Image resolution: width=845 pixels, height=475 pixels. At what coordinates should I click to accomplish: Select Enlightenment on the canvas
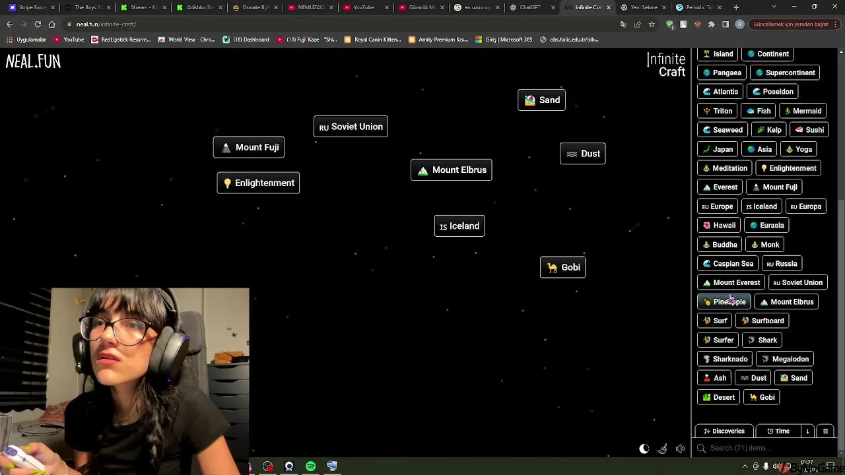coord(258,183)
